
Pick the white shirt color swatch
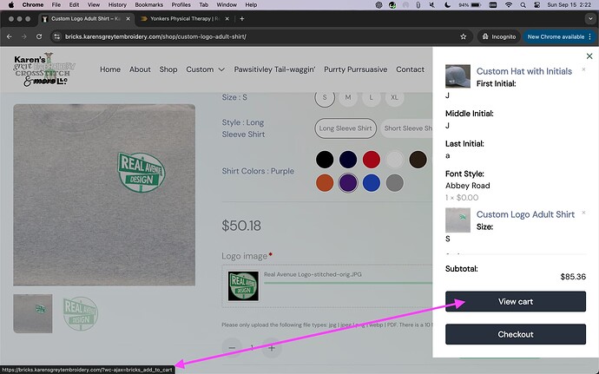(395, 160)
